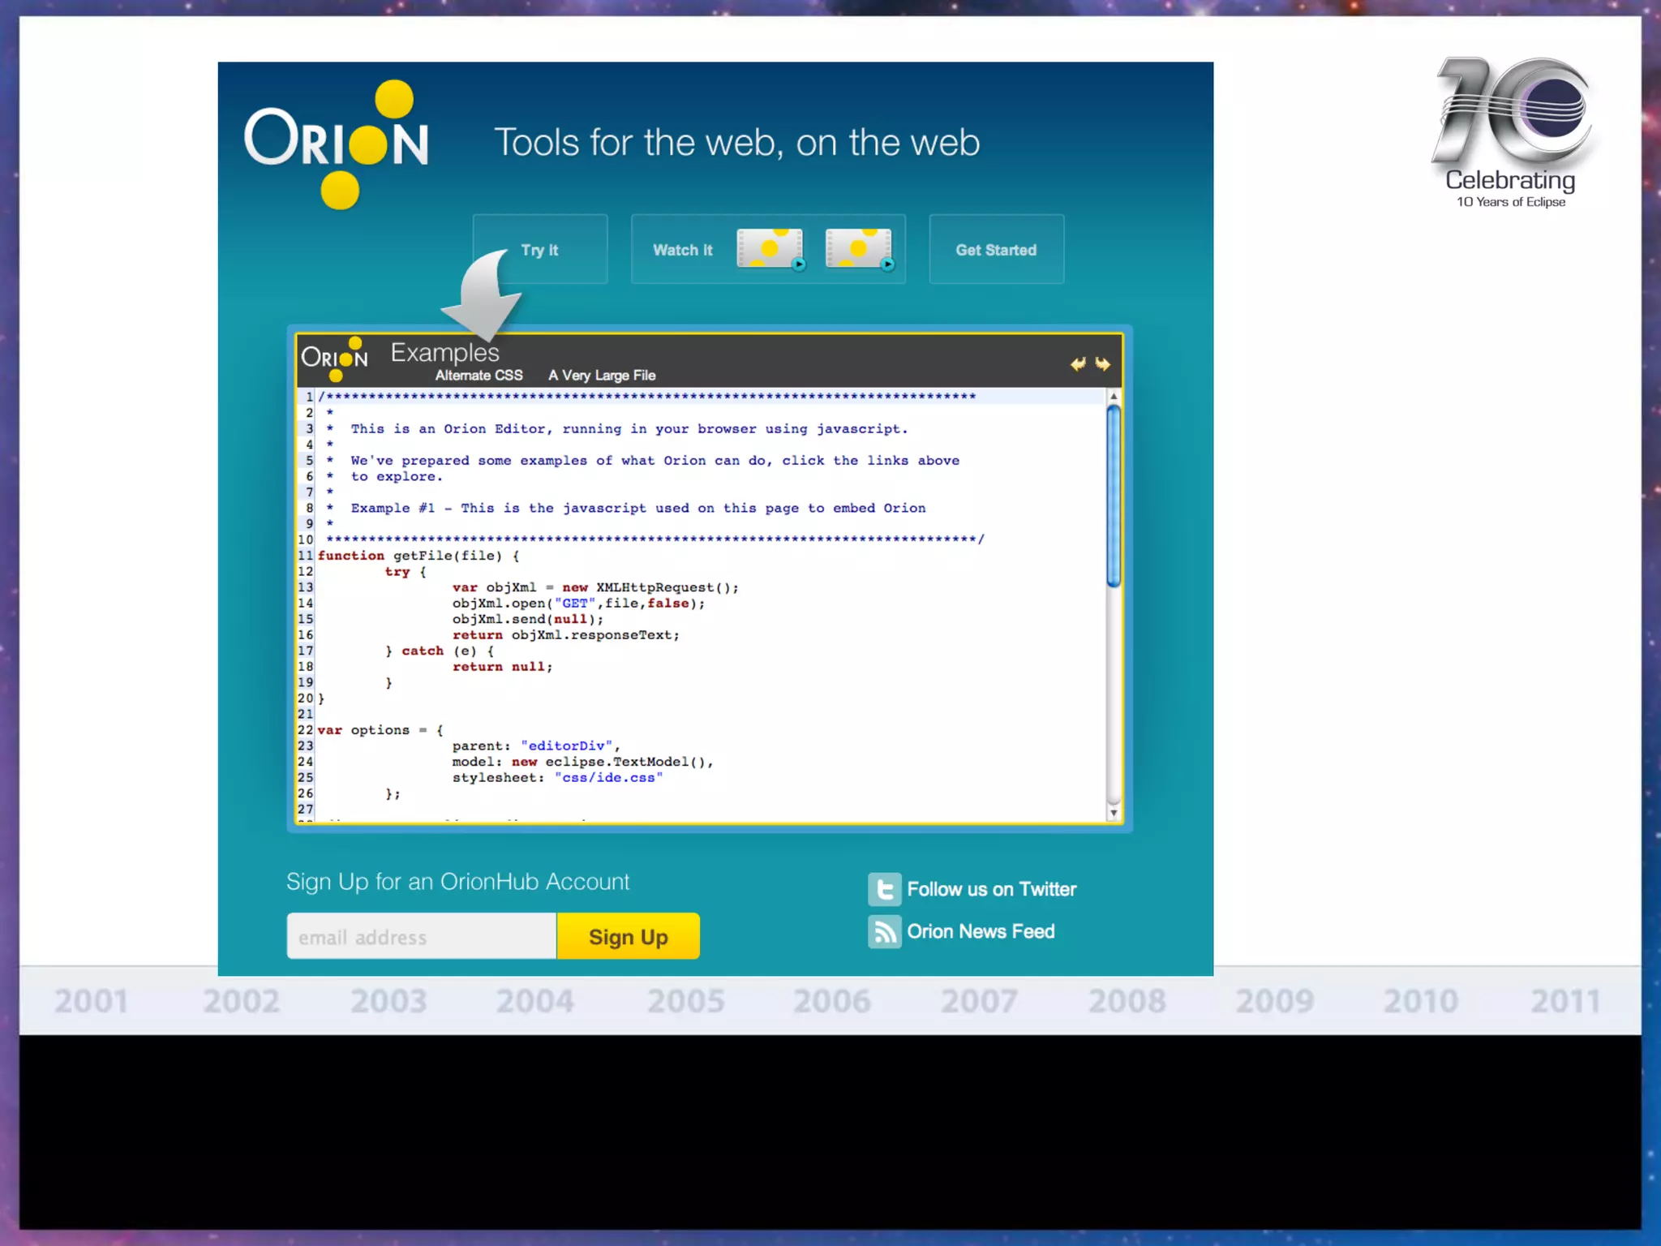Image resolution: width=1661 pixels, height=1246 pixels.
Task: Open the Alternate CSS example
Action: click(x=479, y=376)
